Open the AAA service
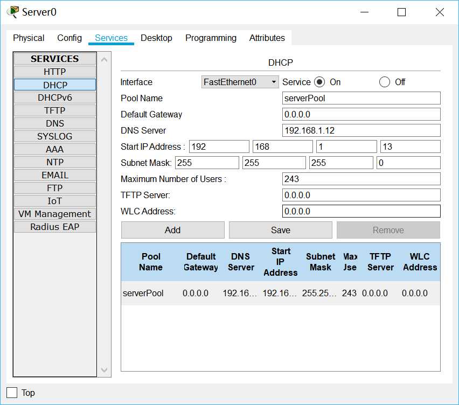The width and height of the screenshot is (459, 405). pyautogui.click(x=55, y=149)
